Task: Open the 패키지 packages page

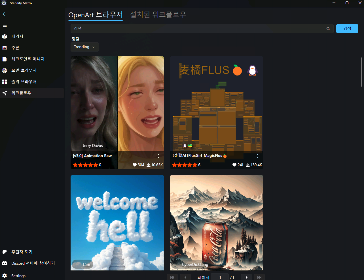Action: [x=17, y=37]
